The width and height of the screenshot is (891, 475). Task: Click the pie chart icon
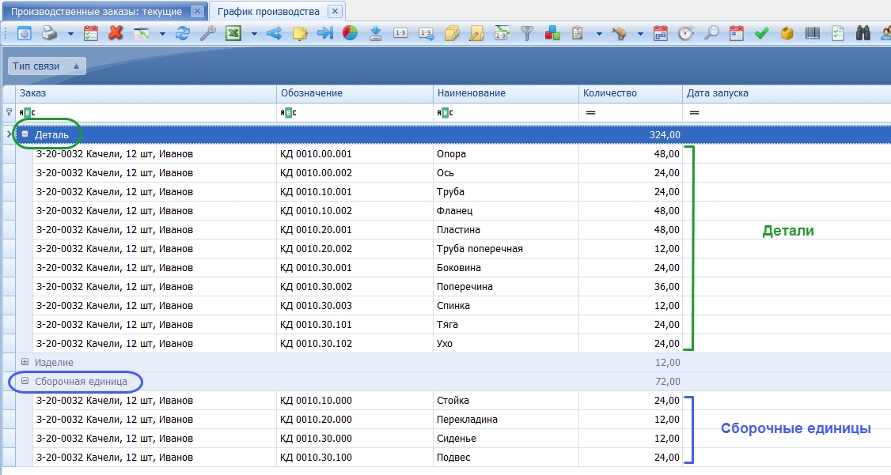(350, 33)
